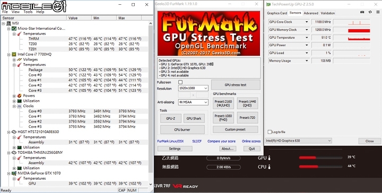This screenshot has width=382, height=193.
Task: Click the Clocks waveform icon in HWMonitor
Action: [20, 106]
